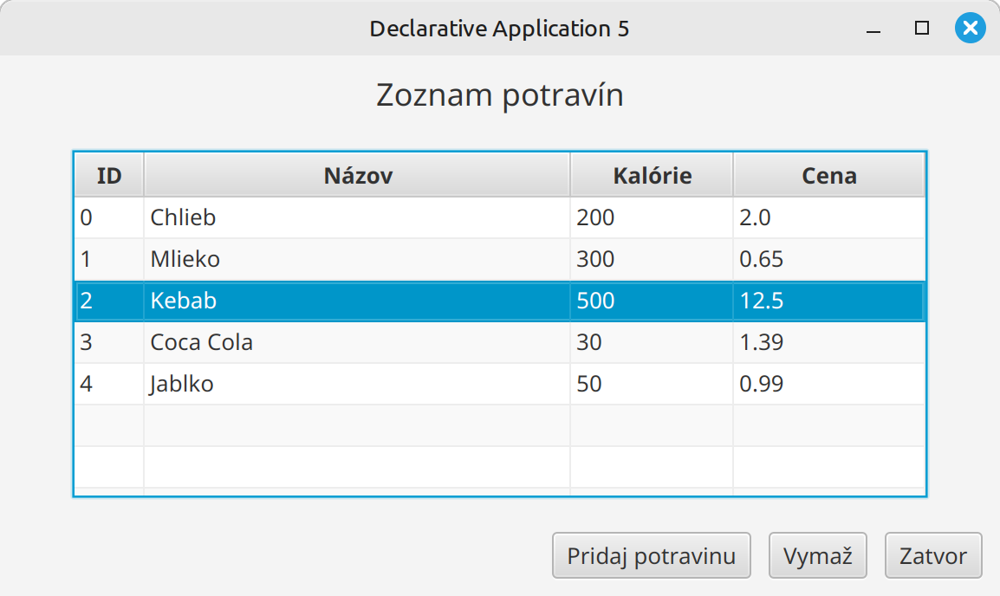This screenshot has height=596, width=1000.
Task: Maximize the Declarative Application window
Action: [922, 29]
